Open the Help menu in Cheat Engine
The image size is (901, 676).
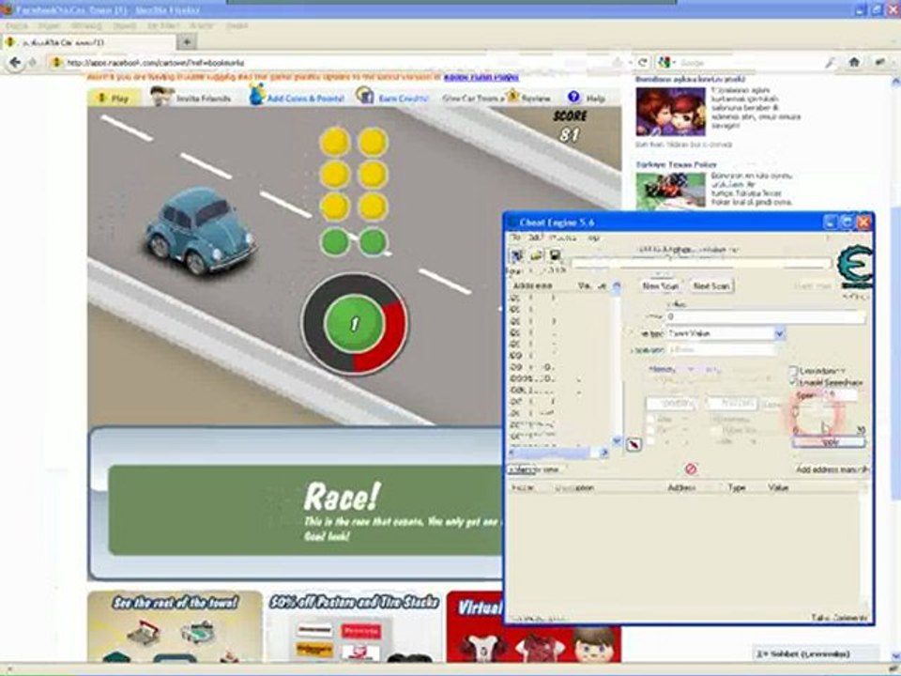(593, 238)
